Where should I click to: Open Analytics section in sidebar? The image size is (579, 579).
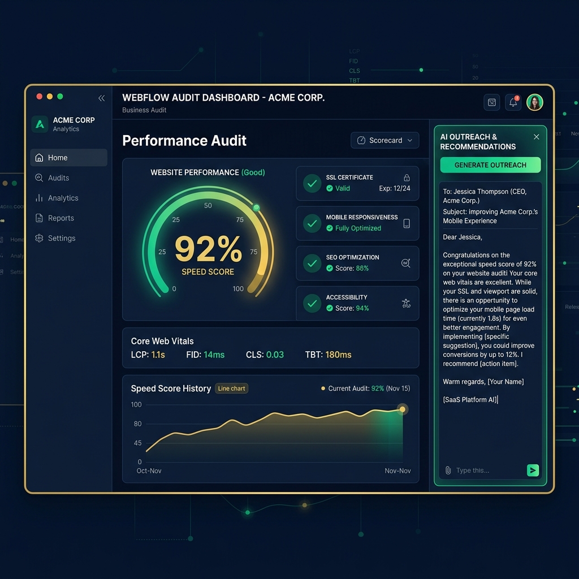68,198
